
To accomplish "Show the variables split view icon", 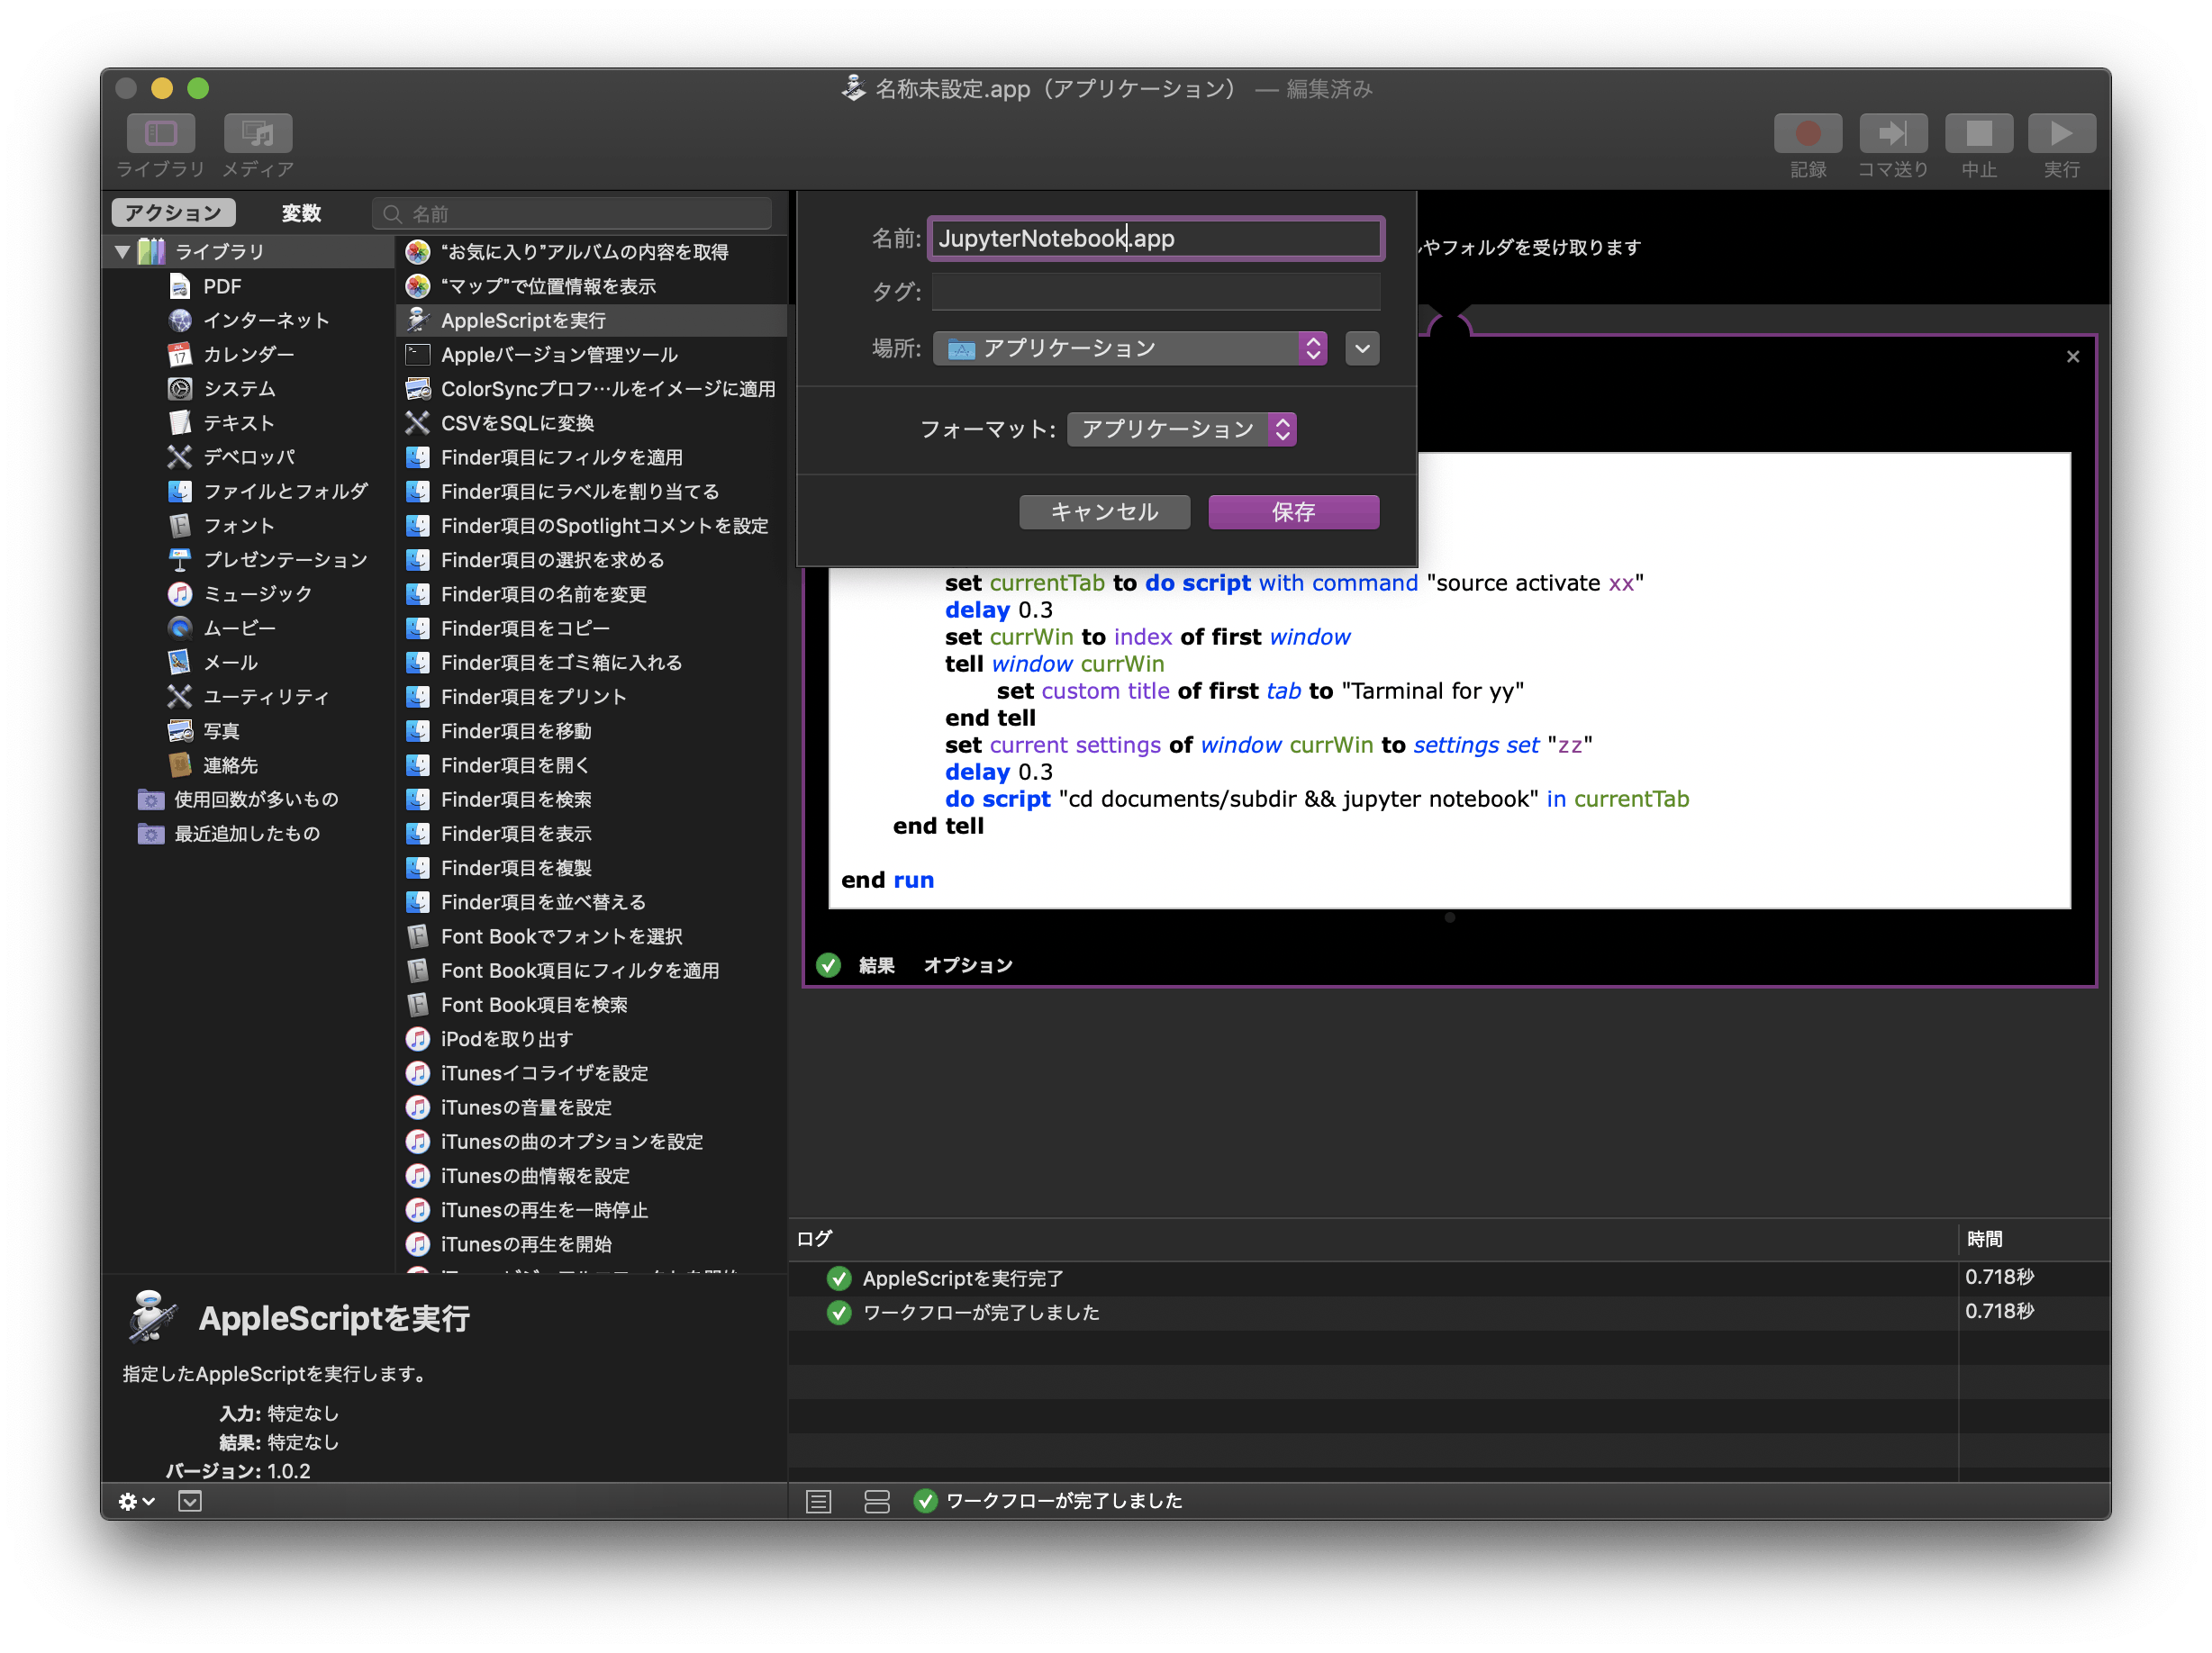I will 876,1501.
